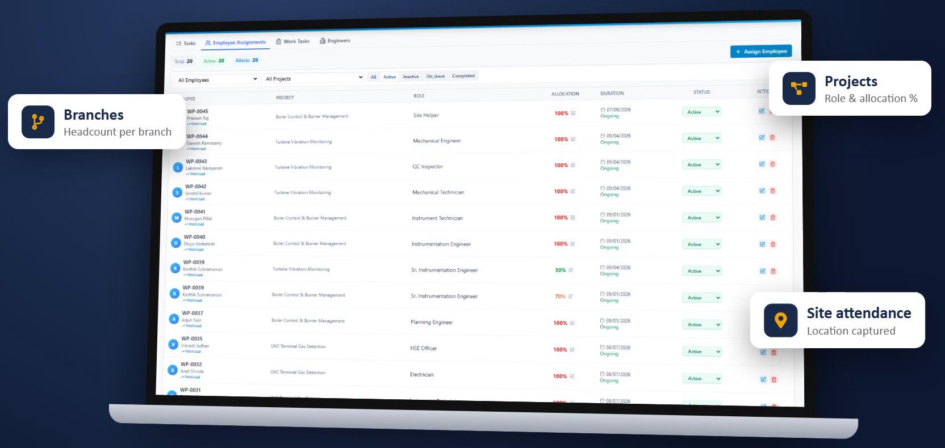945x448 pixels.
Task: Toggle the Active status filter
Action: click(x=390, y=77)
